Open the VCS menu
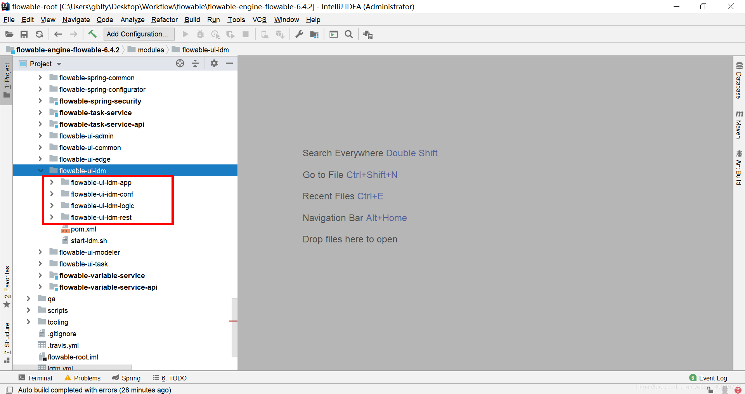This screenshot has height=394, width=745. click(260, 20)
